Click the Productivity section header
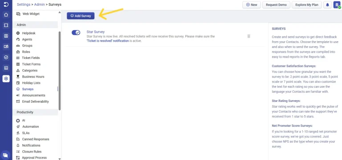Viewport: 342px width, 160px height. click(35, 112)
